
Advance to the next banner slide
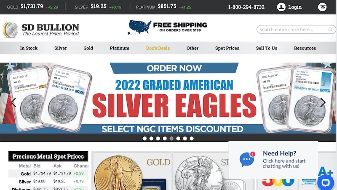[323, 103]
